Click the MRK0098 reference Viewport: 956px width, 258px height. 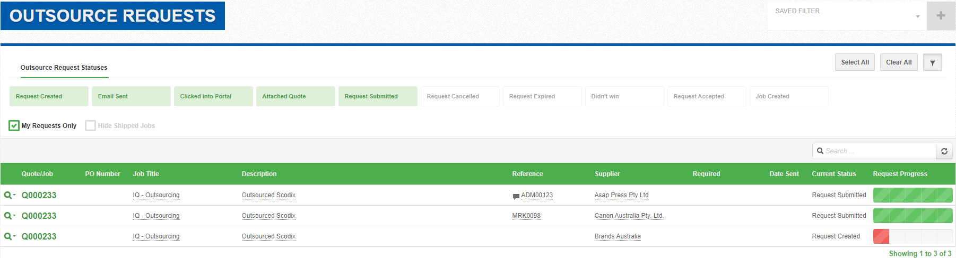pyautogui.click(x=526, y=216)
